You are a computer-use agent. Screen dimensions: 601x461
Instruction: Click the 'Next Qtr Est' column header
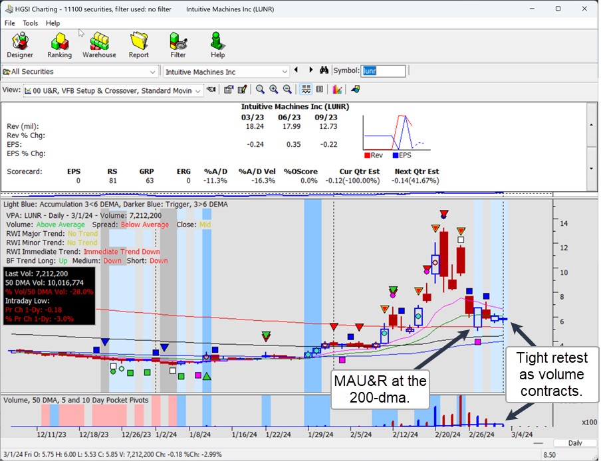point(417,171)
